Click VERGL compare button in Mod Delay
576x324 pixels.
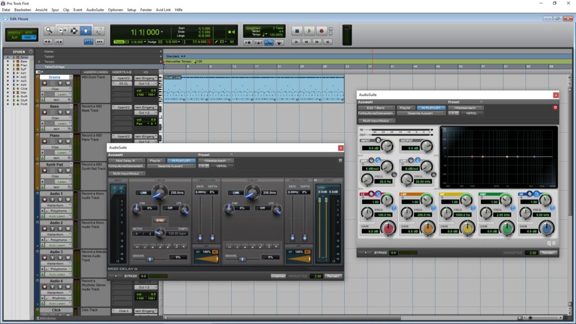point(222,166)
